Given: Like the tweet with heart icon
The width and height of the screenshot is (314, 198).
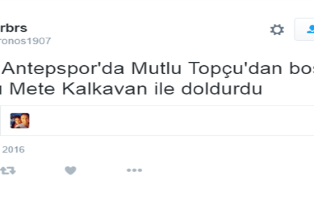Looking at the screenshot, I should (71, 170).
